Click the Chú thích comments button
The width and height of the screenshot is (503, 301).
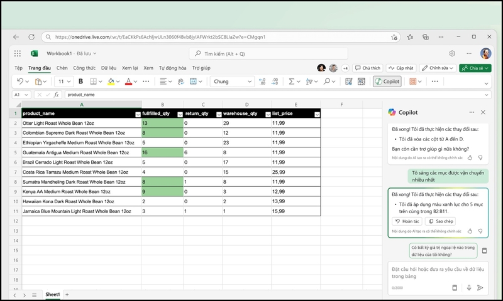tap(368, 68)
